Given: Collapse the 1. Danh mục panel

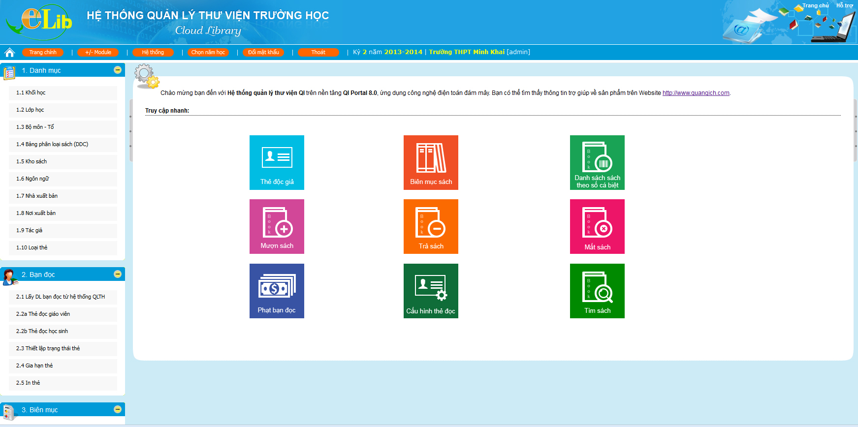Looking at the screenshot, I should (x=118, y=70).
